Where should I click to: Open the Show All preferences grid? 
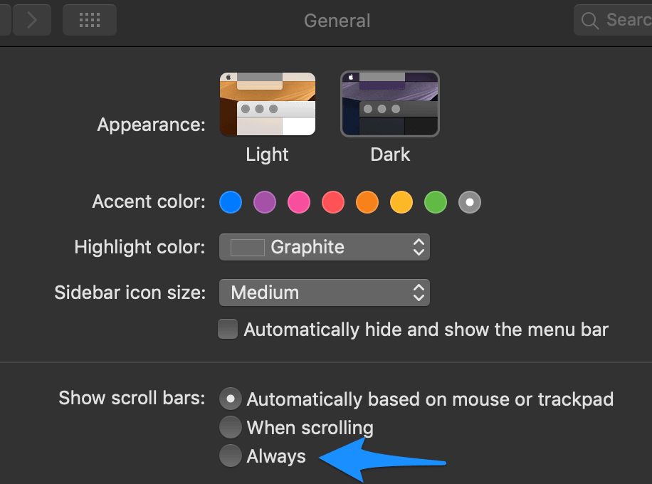click(x=89, y=20)
